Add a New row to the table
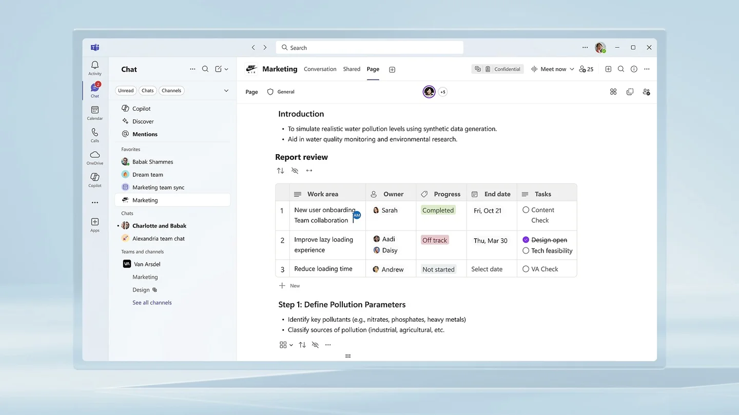Viewport: 739px width, 415px height. pos(289,286)
